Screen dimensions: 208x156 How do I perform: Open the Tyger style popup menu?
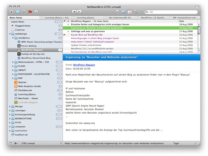click(184, 143)
